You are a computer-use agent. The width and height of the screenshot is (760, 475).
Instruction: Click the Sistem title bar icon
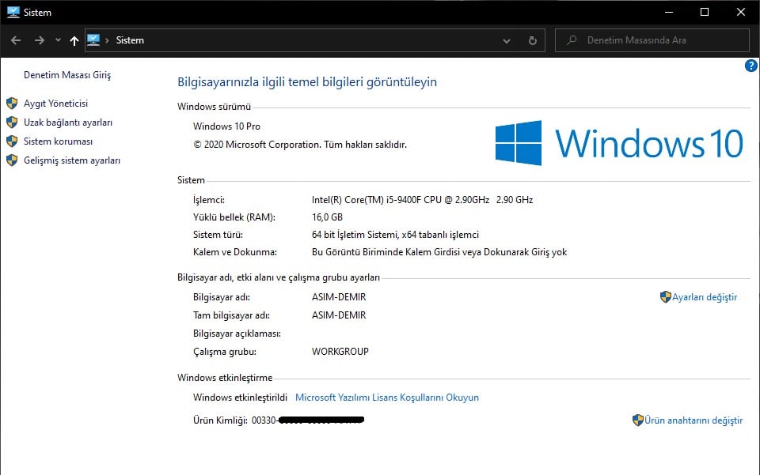point(13,12)
